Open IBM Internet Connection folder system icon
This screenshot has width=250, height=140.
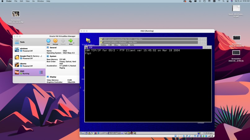point(101,39)
